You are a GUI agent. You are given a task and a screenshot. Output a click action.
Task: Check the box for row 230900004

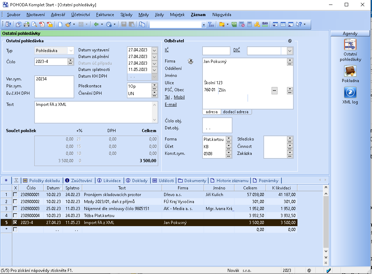15,215
